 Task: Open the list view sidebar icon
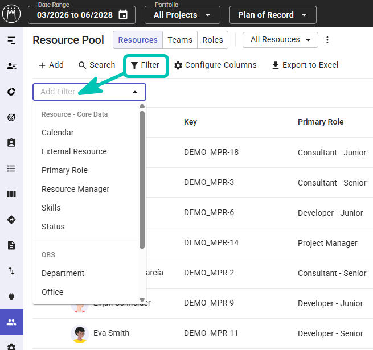11,168
